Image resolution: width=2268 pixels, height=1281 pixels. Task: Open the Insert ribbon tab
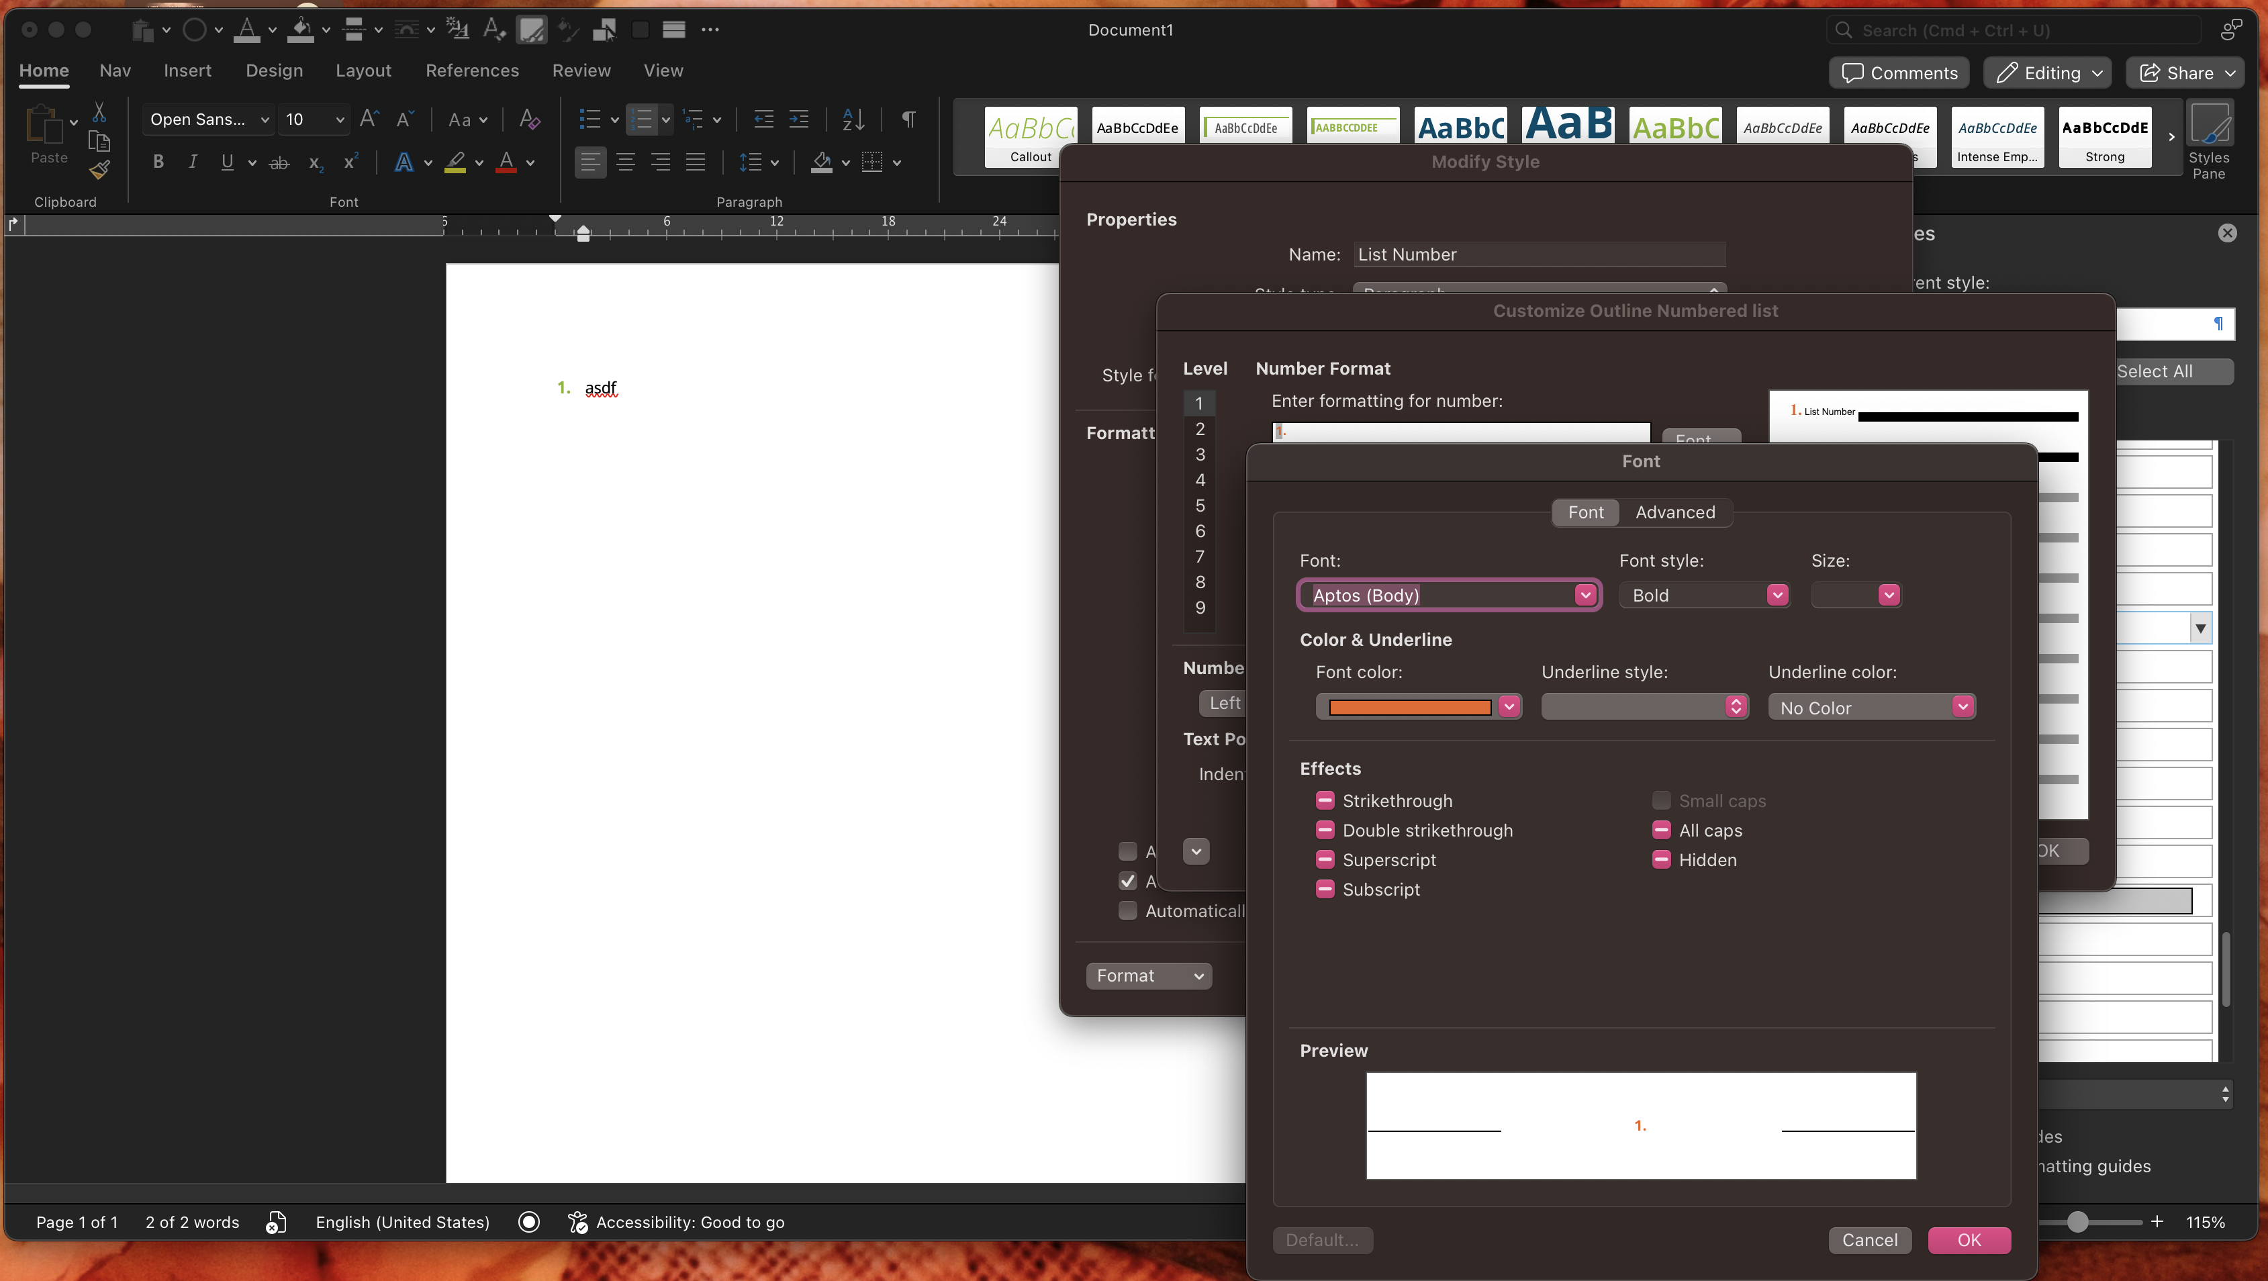click(187, 70)
